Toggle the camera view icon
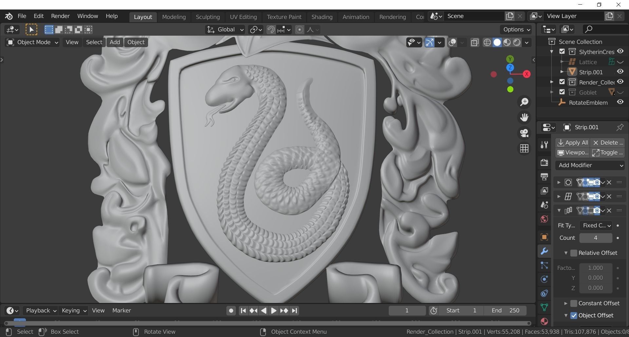Screen dimensions: 629x337 pyautogui.click(x=524, y=133)
